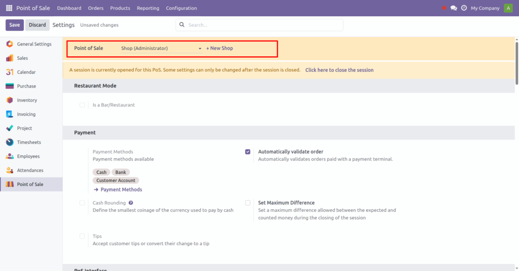Image resolution: width=519 pixels, height=271 pixels.
Task: Expand the Shop (Administrator) dropdown
Action: point(161,49)
